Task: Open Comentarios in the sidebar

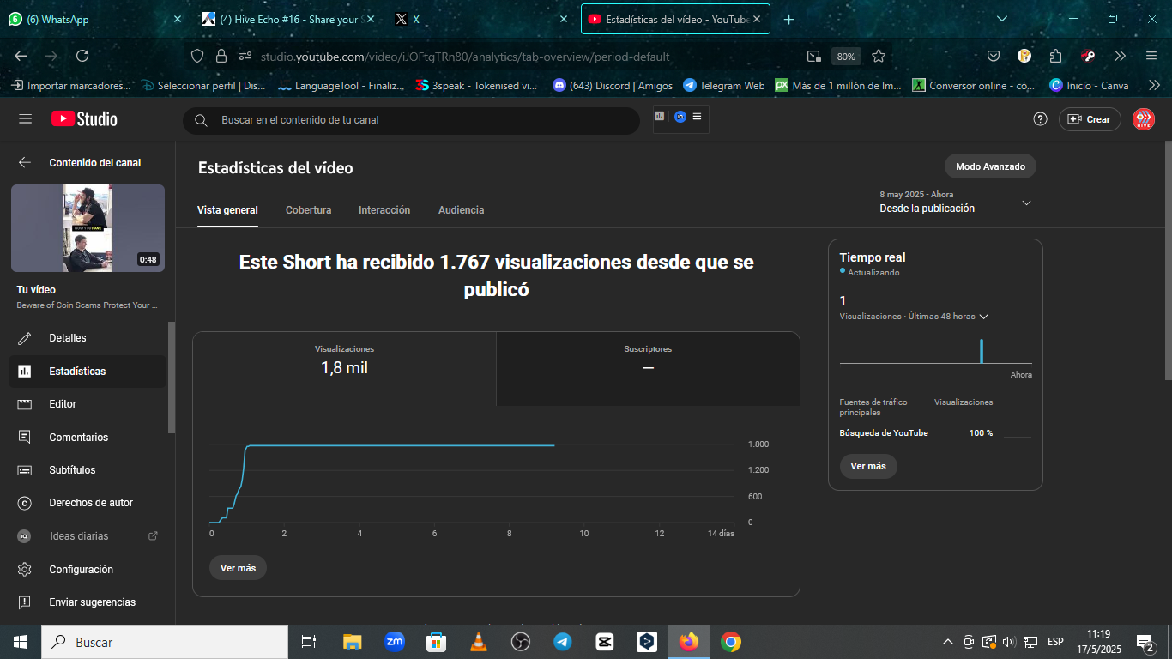Action: tap(88, 438)
